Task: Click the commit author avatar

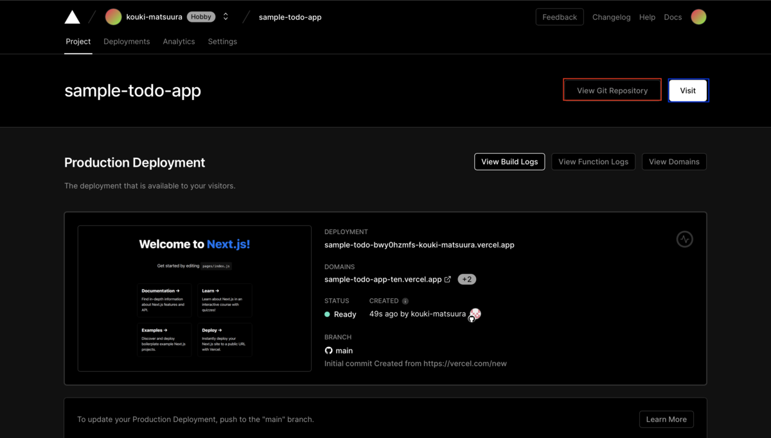Action: click(475, 314)
